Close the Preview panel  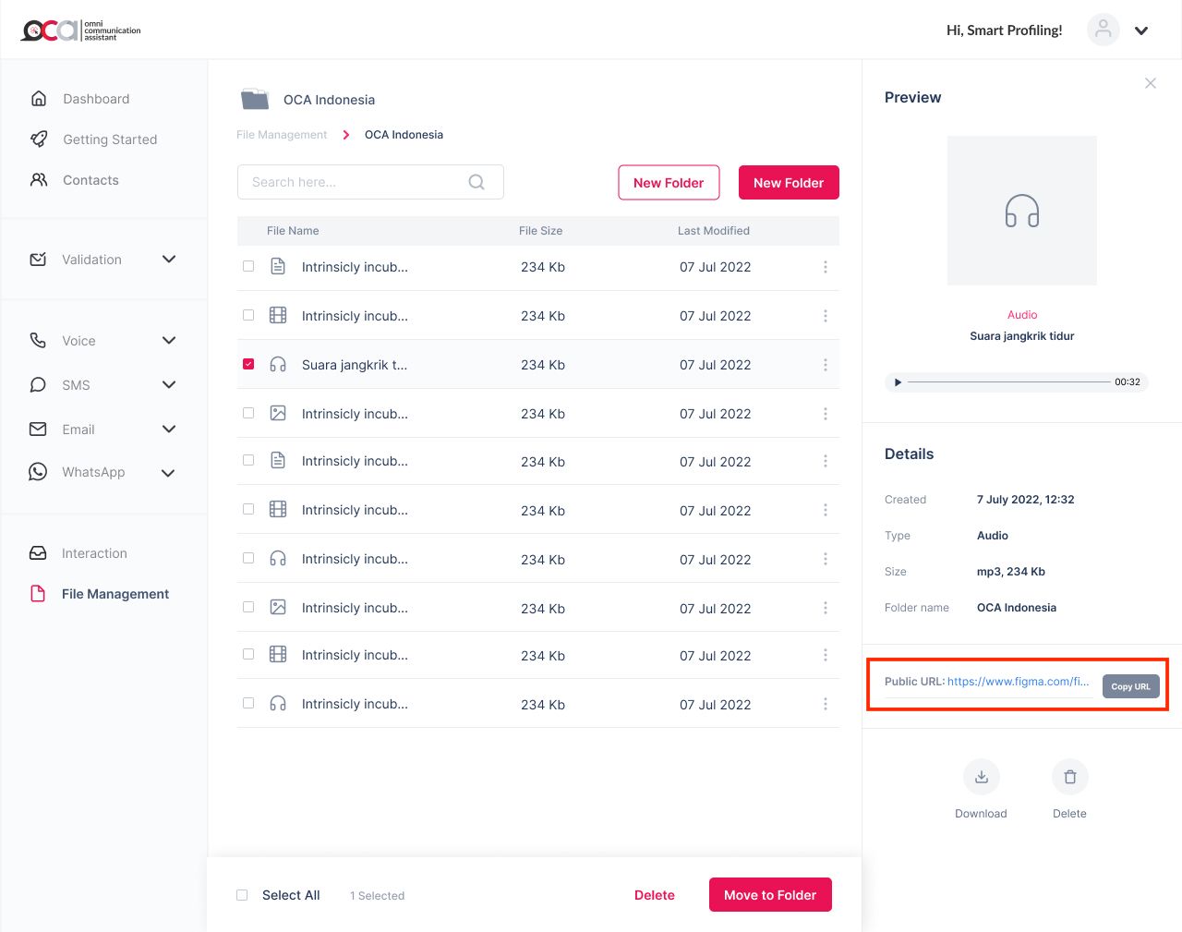point(1150,83)
